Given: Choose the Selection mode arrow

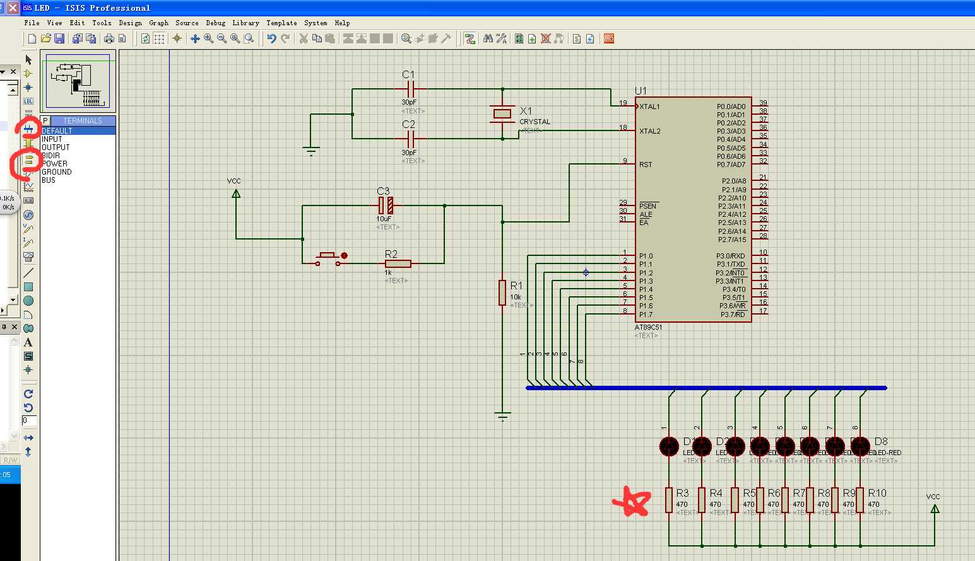Looking at the screenshot, I should pyautogui.click(x=28, y=59).
